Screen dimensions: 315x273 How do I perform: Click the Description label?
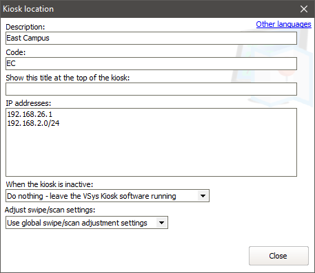(x=26, y=27)
